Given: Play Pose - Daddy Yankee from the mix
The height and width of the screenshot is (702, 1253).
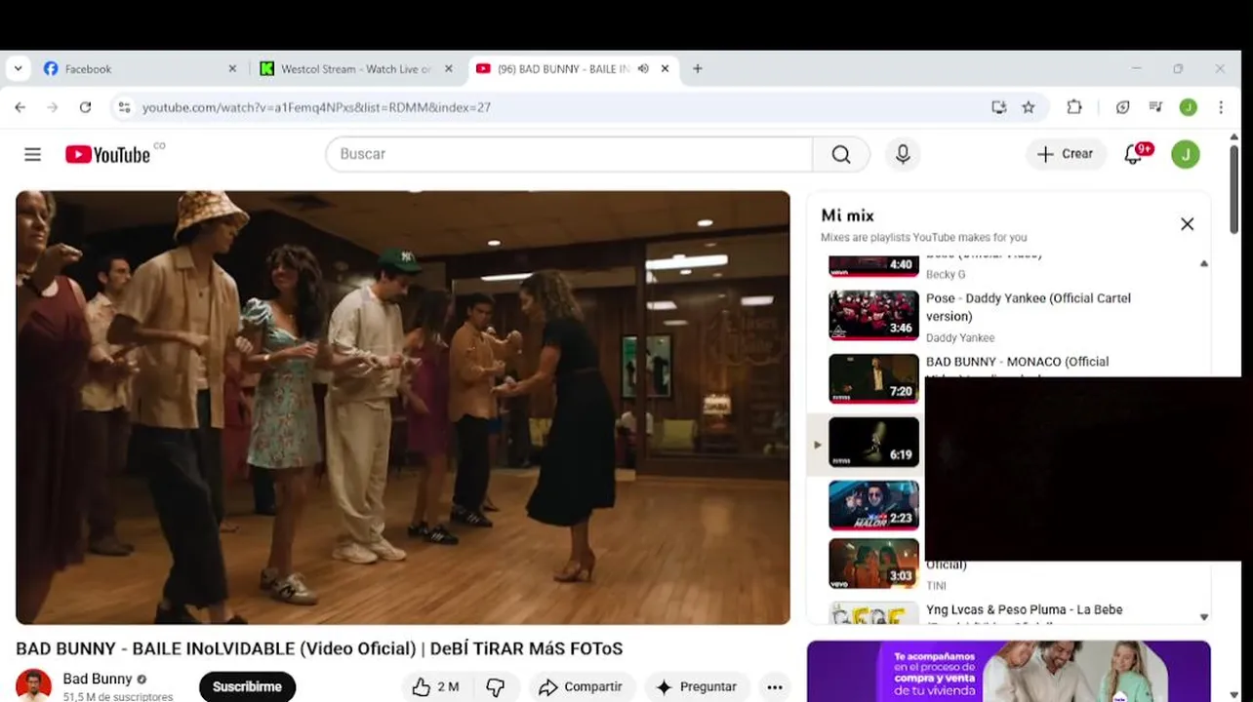Looking at the screenshot, I should [1029, 307].
